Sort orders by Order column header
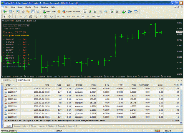The width and height of the screenshot is (184, 133). [x=12, y=85]
